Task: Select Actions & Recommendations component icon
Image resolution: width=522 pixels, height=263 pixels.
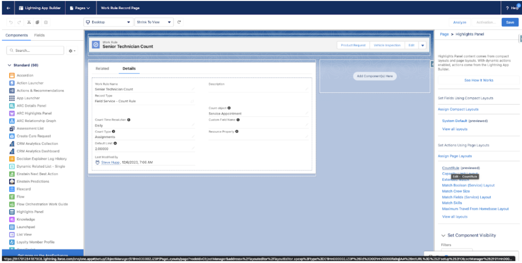Action: [12, 91]
